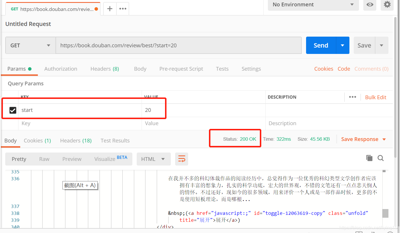Click the value cell containing 20

pos(203,110)
